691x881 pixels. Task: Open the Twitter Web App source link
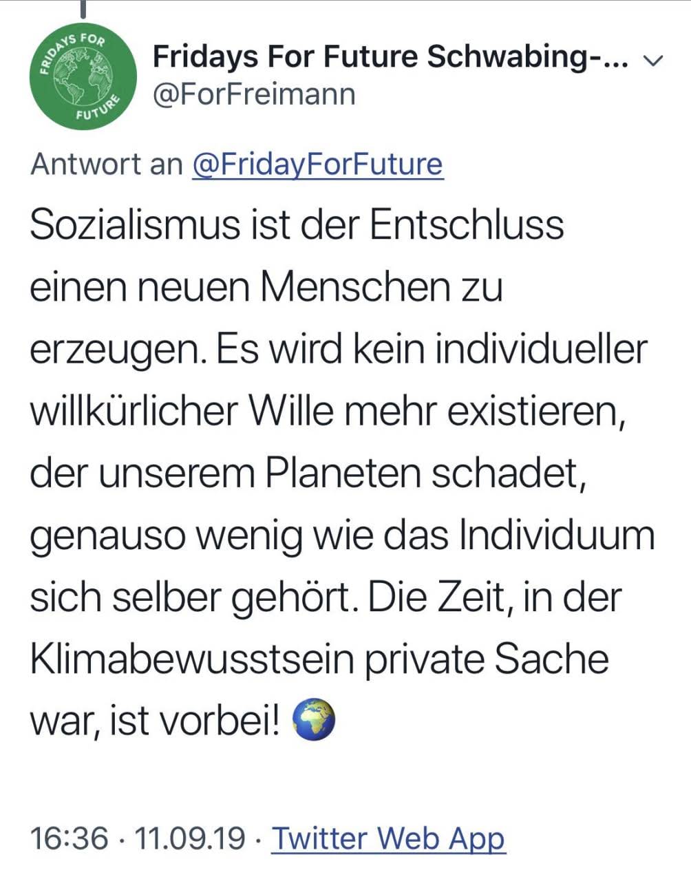tap(388, 838)
